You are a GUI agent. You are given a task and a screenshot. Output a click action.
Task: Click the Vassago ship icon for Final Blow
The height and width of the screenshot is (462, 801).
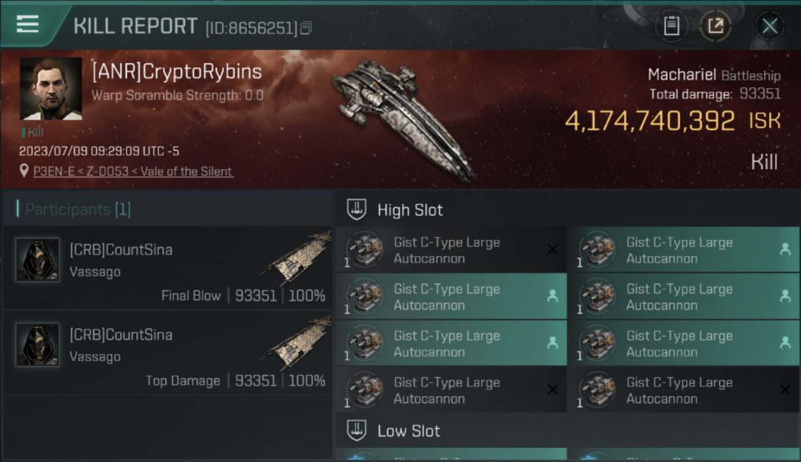300,257
